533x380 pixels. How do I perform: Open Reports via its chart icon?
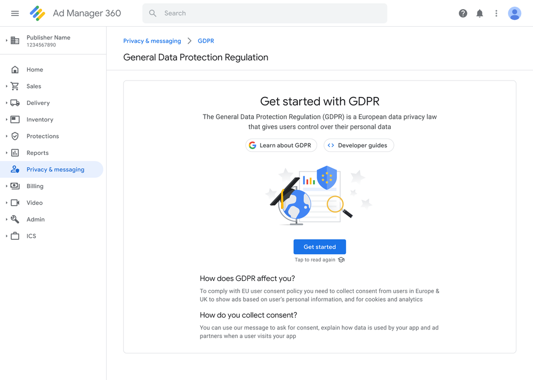[x=16, y=153]
